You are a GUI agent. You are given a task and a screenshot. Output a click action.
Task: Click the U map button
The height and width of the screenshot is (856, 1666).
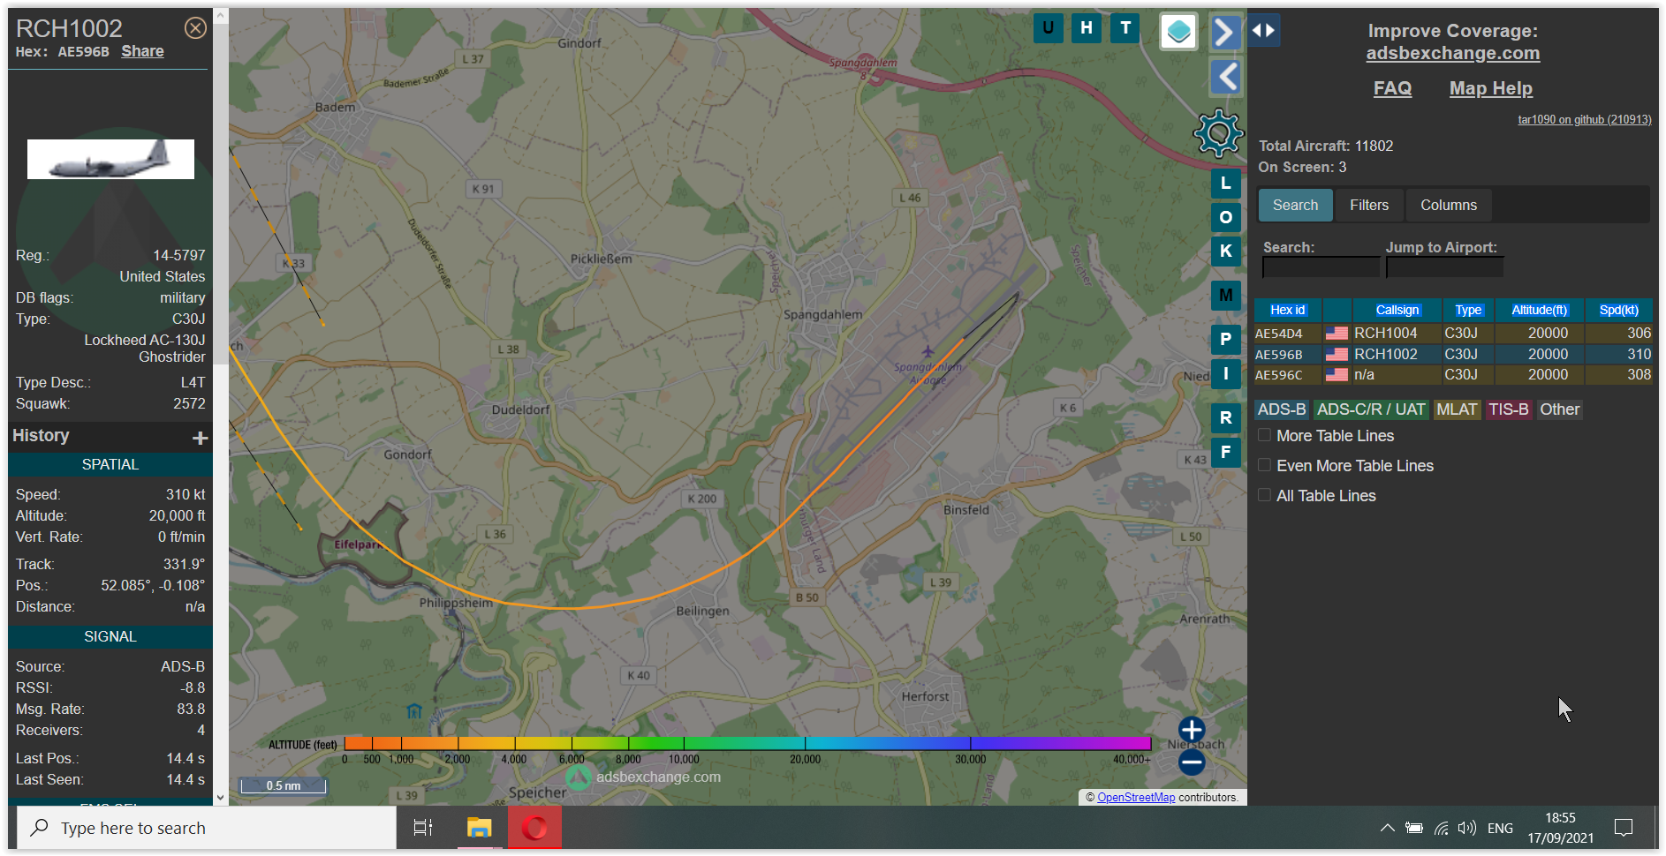point(1048,28)
